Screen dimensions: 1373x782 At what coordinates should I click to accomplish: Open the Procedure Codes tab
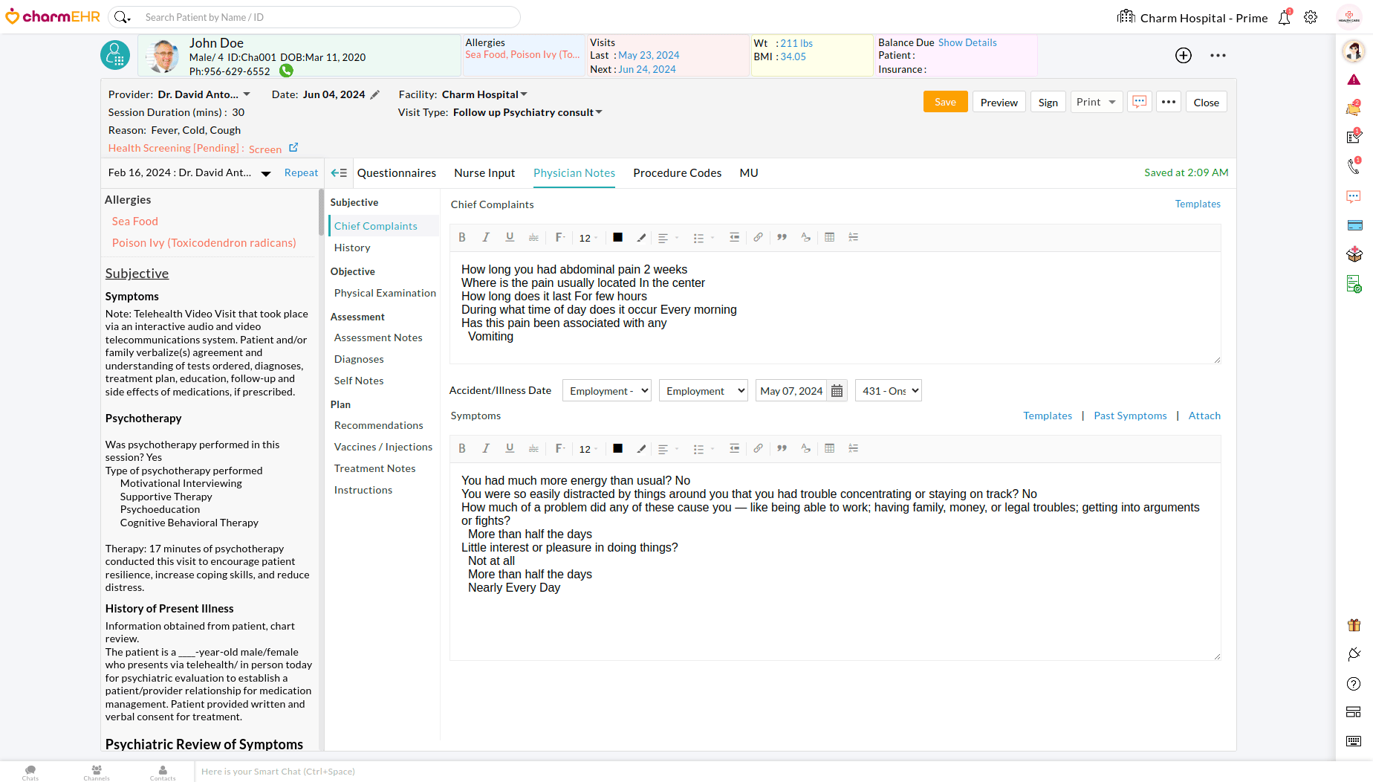coord(677,173)
